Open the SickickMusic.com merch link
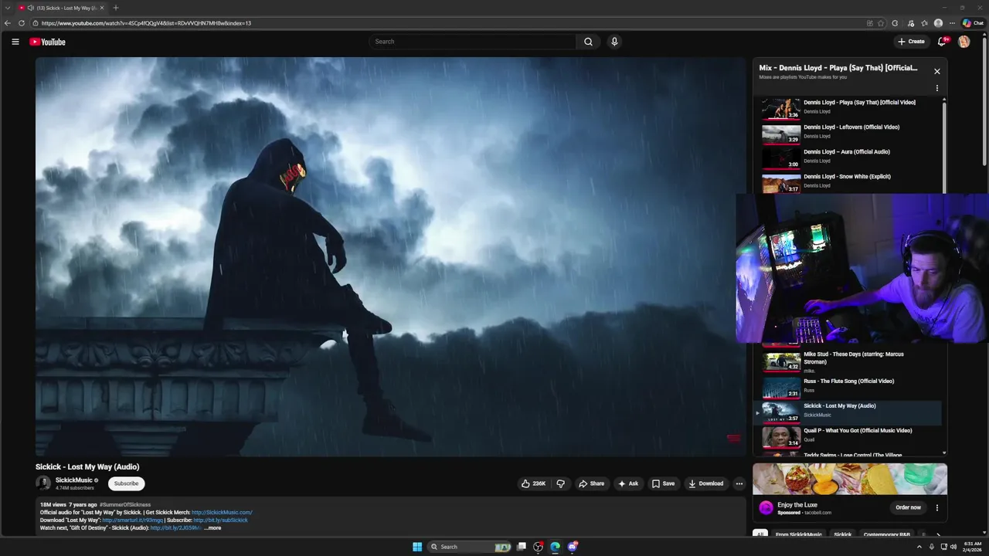Viewport: 989px width, 556px height. click(x=222, y=513)
